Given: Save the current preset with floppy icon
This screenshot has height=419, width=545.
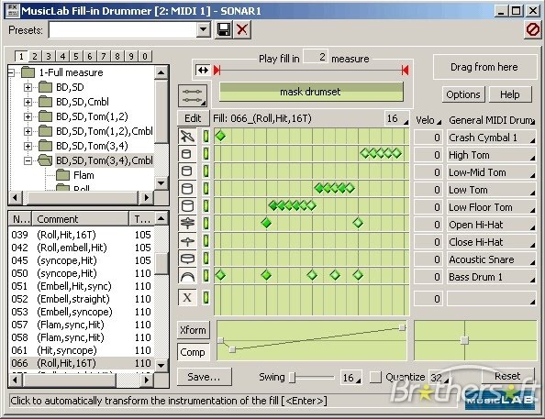Looking at the screenshot, I should coord(224,29).
